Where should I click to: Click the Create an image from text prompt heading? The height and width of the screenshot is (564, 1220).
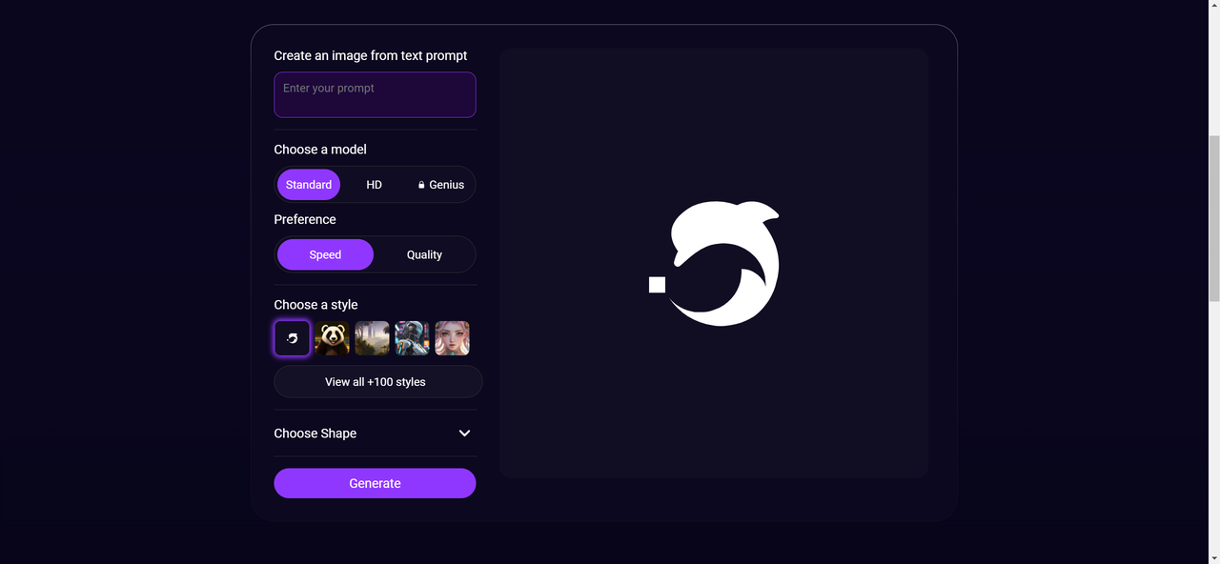click(371, 56)
